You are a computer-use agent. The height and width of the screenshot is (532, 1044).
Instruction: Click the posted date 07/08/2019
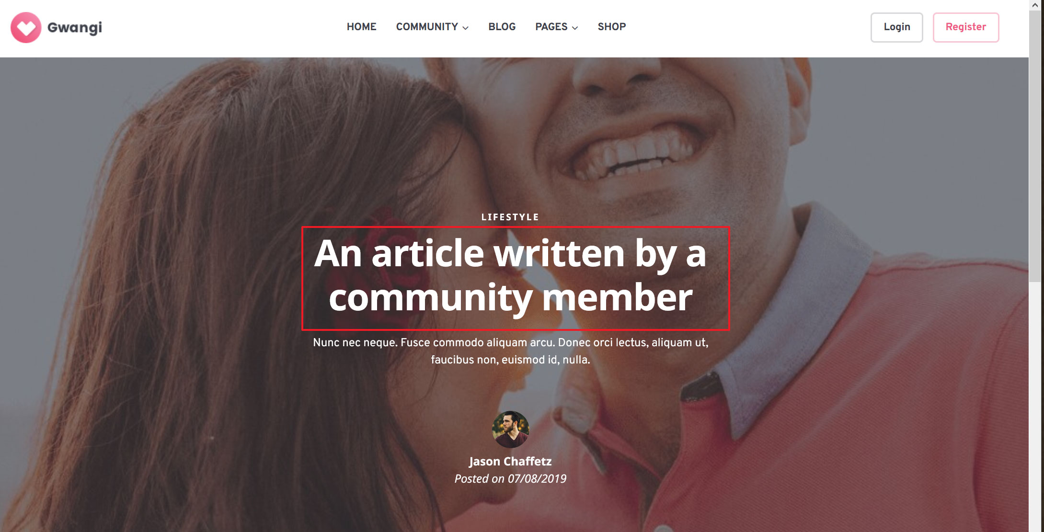click(x=537, y=478)
